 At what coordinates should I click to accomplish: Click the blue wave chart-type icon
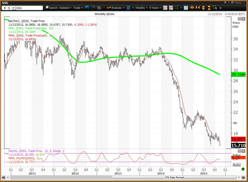(x=128, y=7)
